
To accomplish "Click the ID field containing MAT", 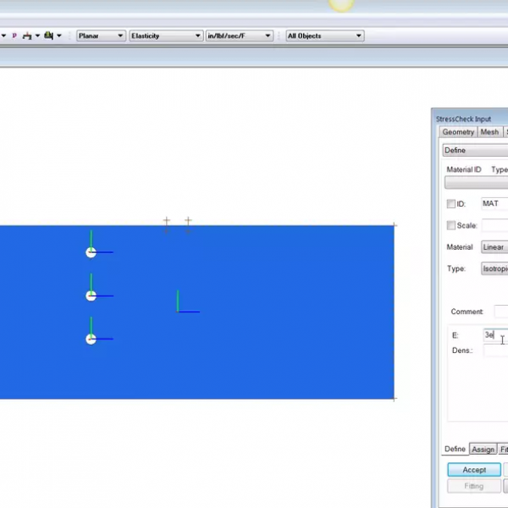I will [494, 203].
